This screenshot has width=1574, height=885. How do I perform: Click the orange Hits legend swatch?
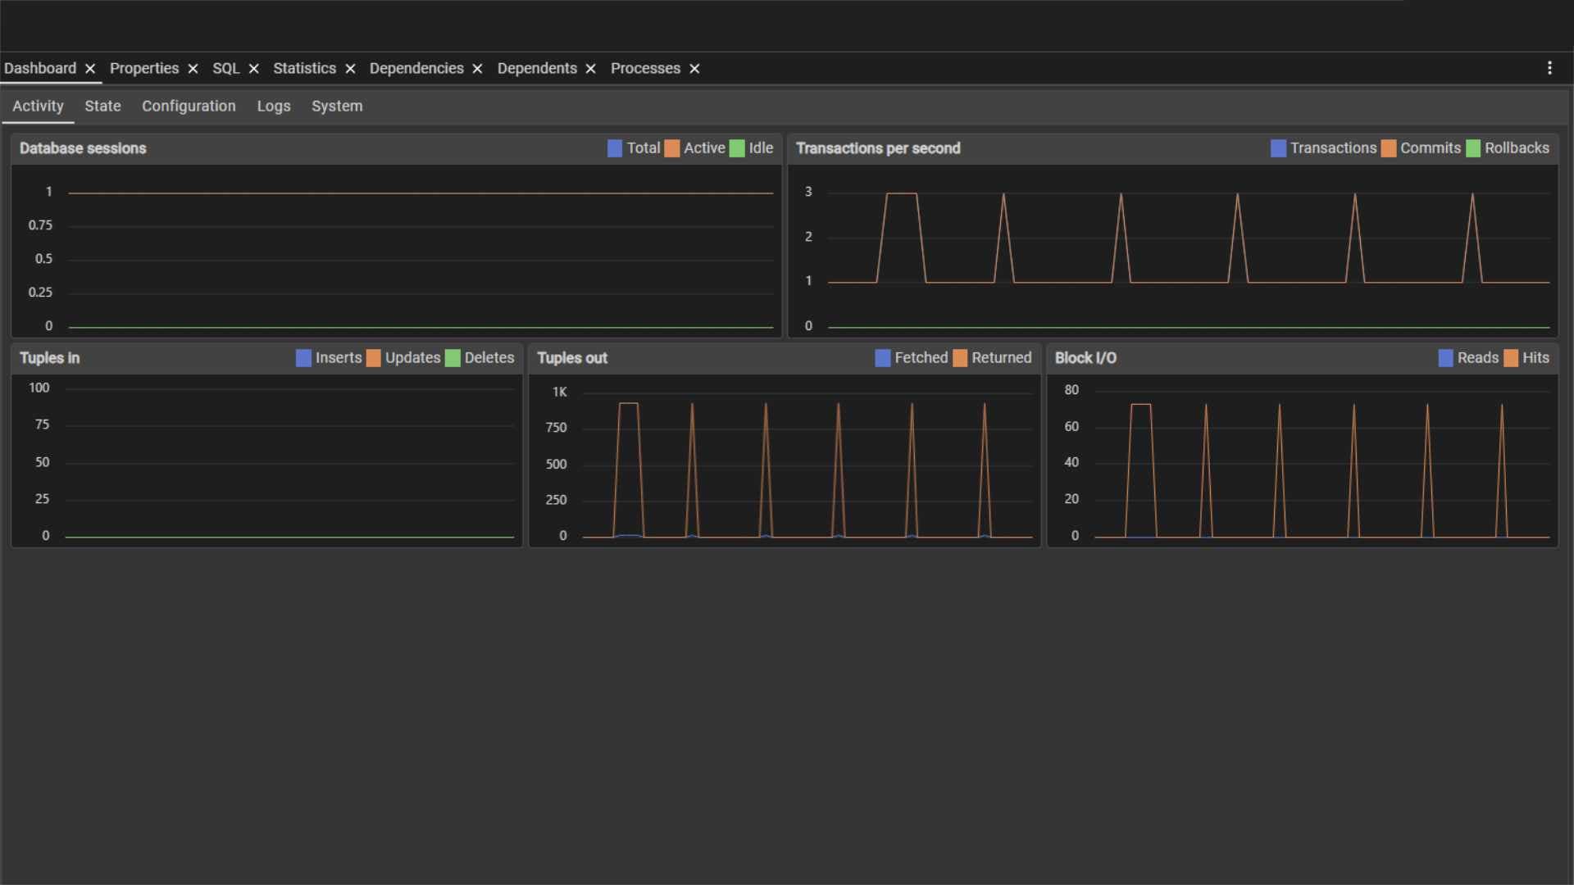pyautogui.click(x=1511, y=358)
